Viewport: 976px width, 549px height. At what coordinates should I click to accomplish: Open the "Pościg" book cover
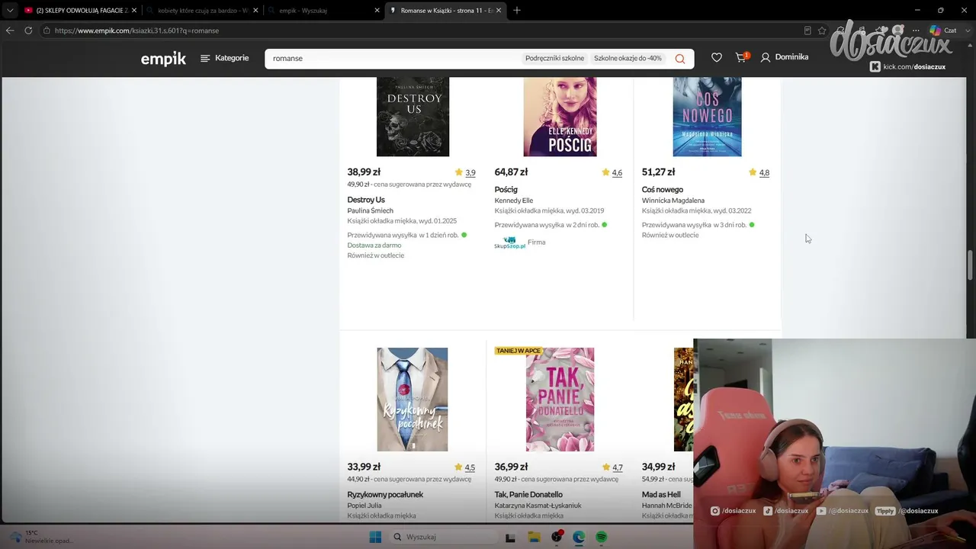[x=560, y=117]
